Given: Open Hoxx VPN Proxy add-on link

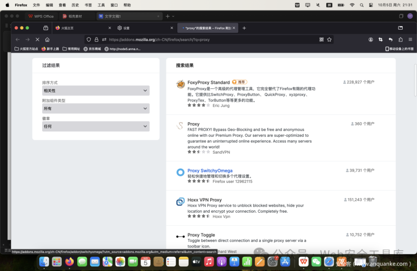Looking at the screenshot, I should 205,200.
